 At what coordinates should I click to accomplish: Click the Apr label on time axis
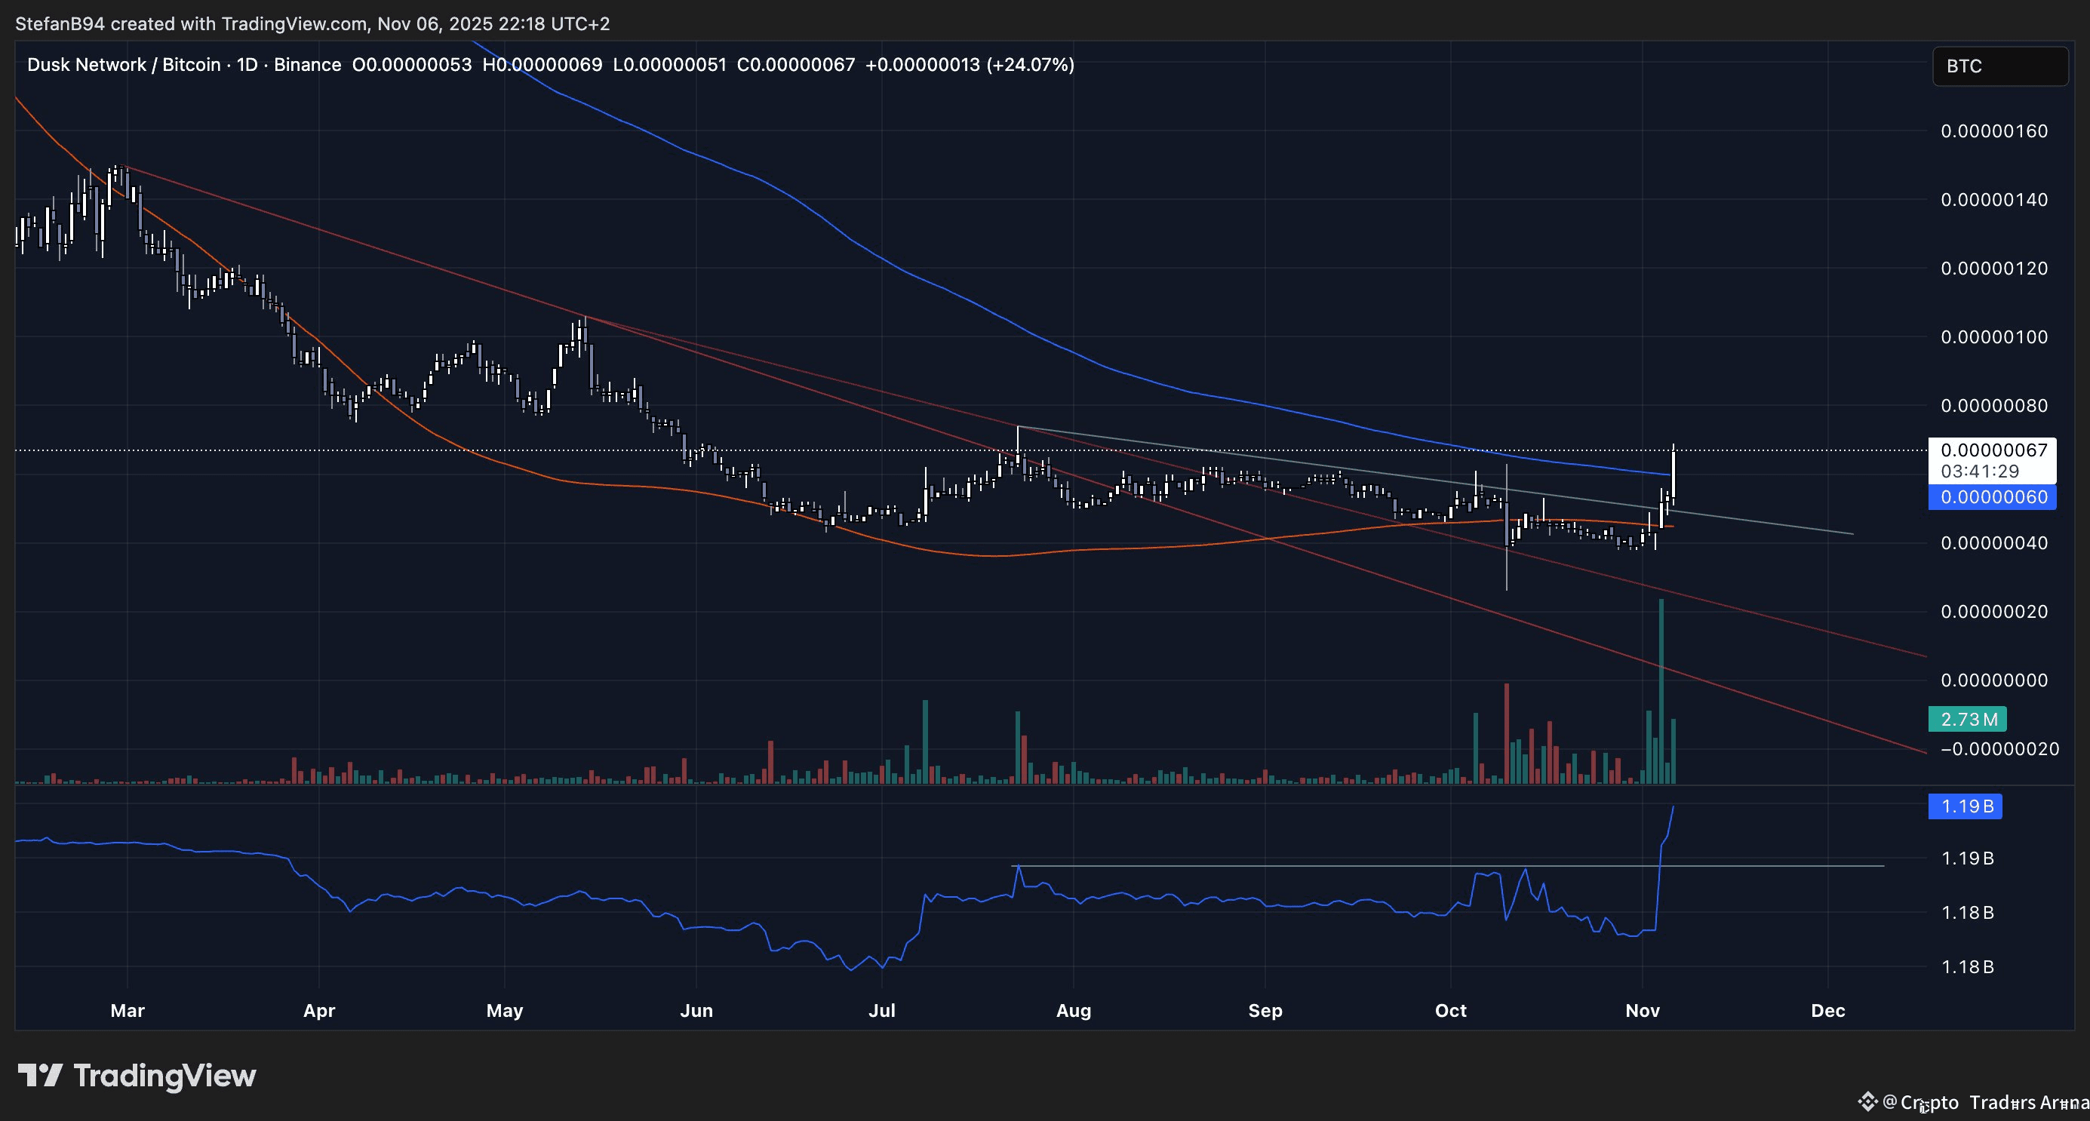pos(319,1011)
